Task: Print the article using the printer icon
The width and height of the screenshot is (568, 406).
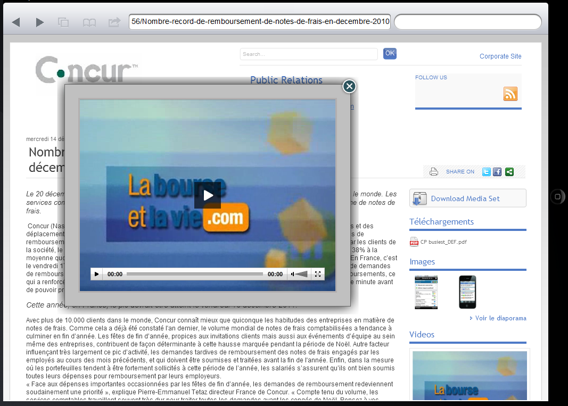Action: (434, 172)
